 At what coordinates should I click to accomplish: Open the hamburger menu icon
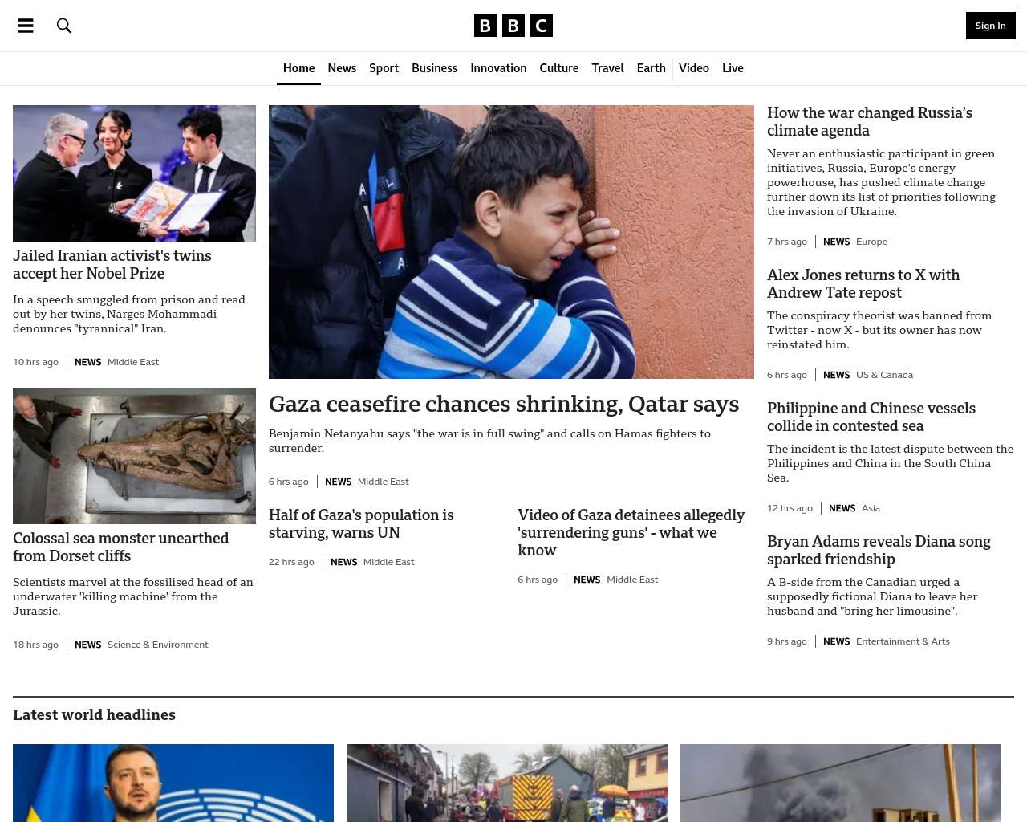26,26
